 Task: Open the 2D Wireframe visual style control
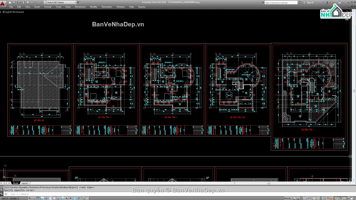(x=17, y=12)
